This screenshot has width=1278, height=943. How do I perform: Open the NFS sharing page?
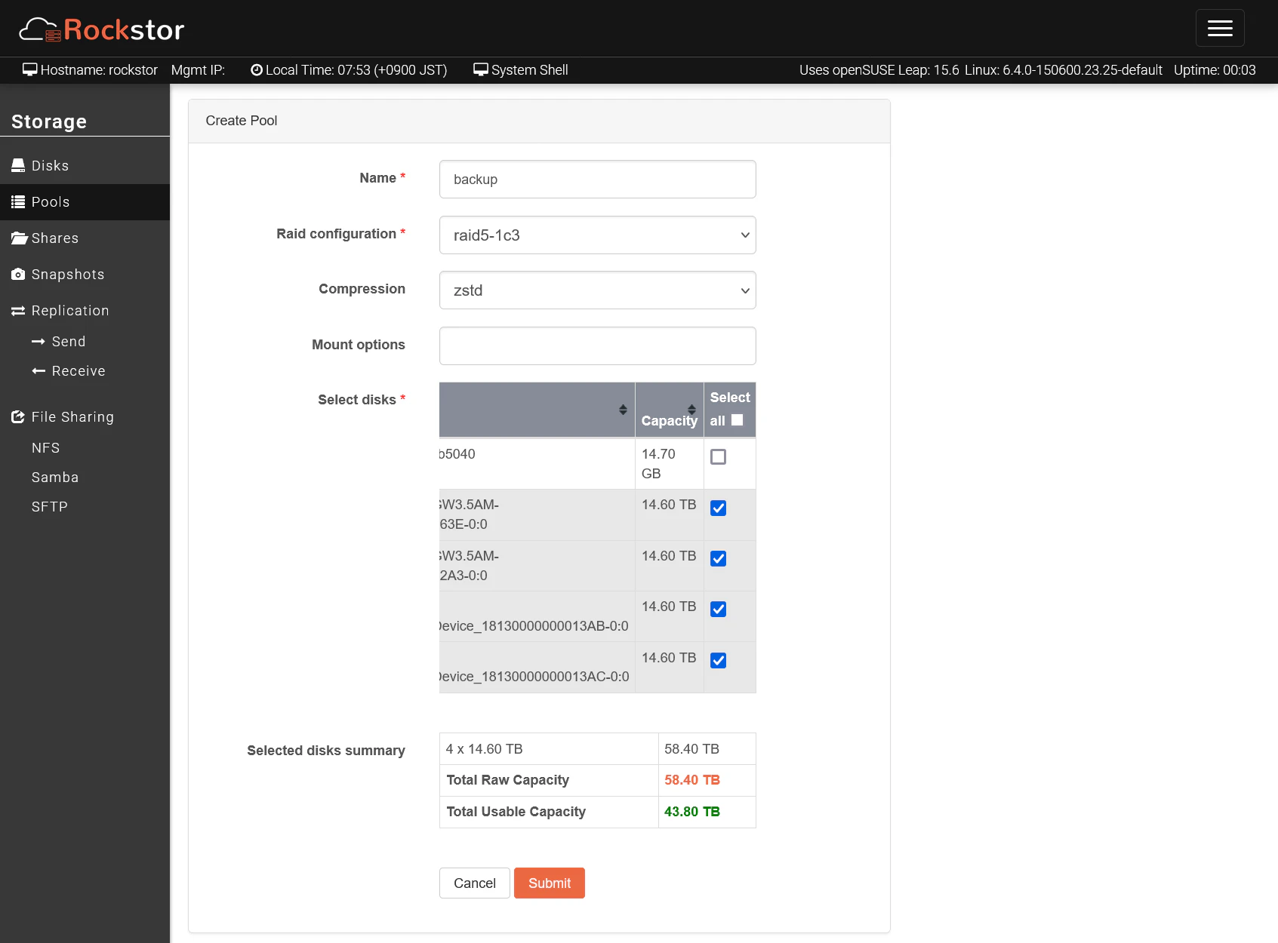pos(45,448)
